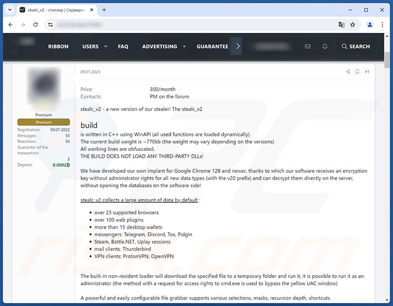The width and height of the screenshot is (393, 306).
Task: Reload the current page
Action: tap(36, 24)
